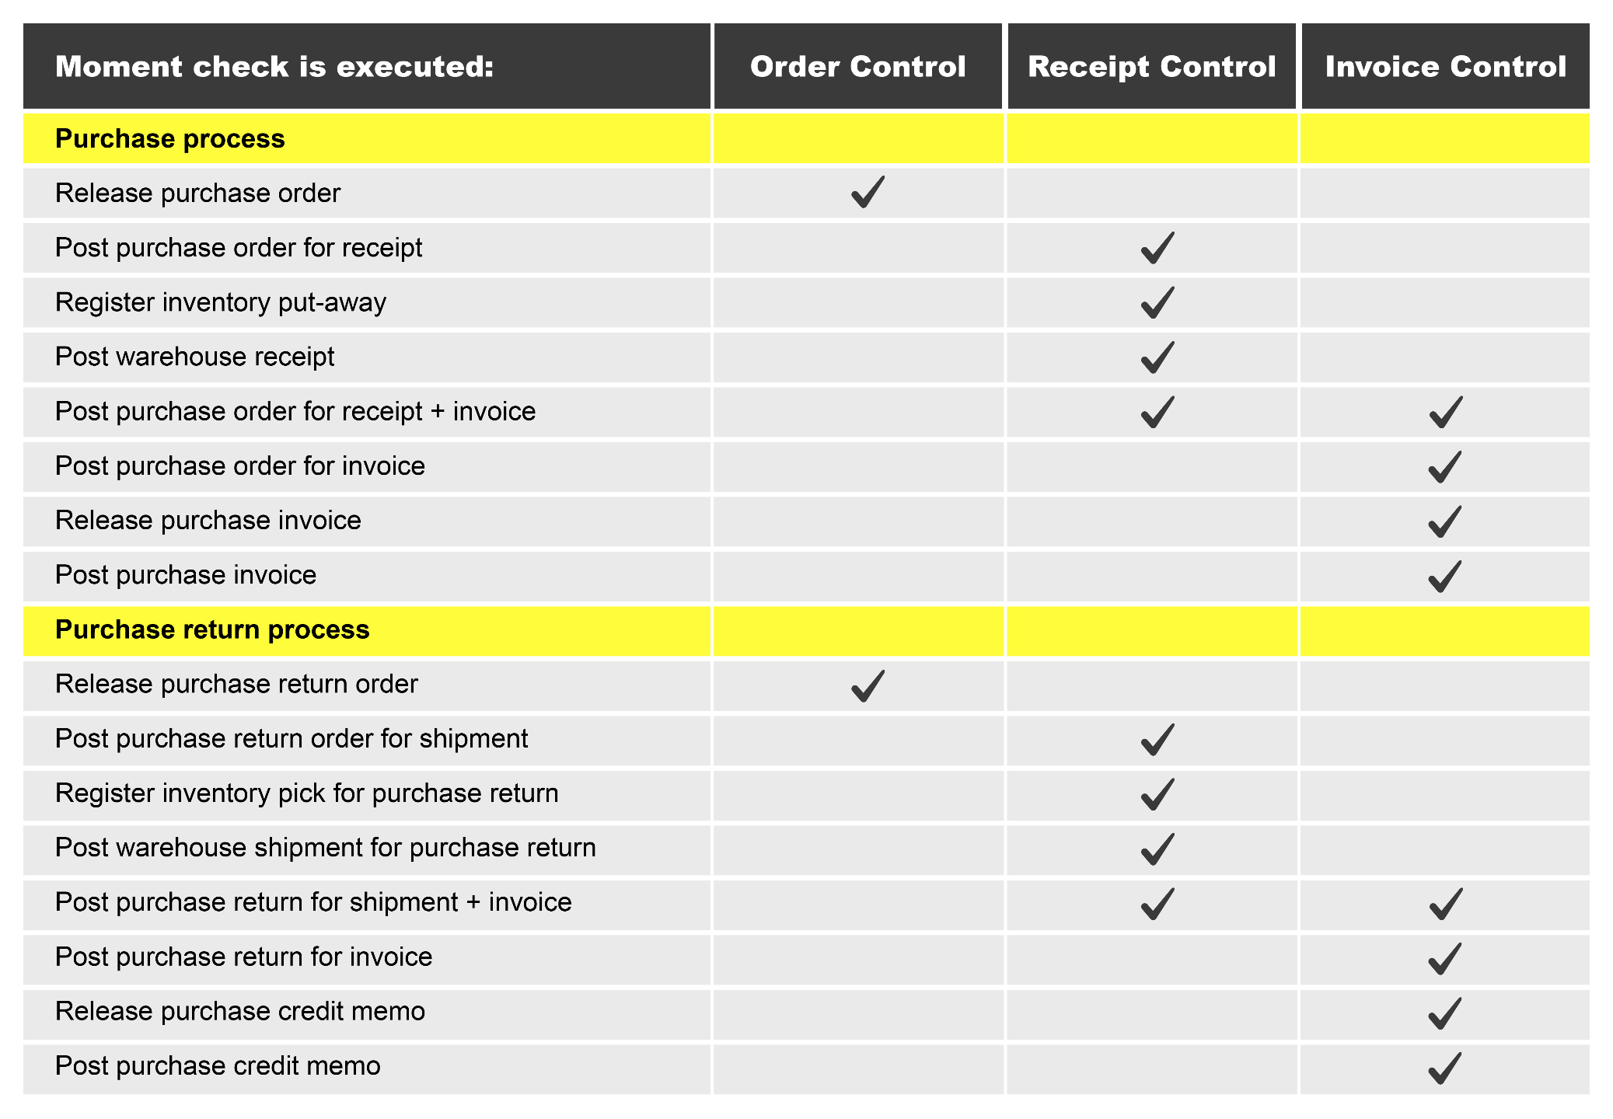Click the 'Post purchase return for invoice' label
This screenshot has width=1613, height=1119.
(243, 957)
